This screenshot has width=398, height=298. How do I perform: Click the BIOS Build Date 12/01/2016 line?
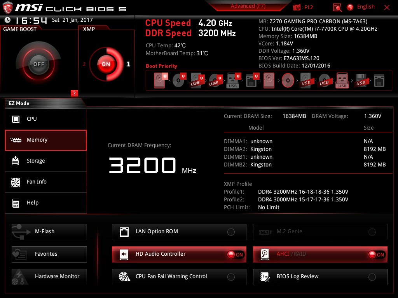(x=295, y=66)
